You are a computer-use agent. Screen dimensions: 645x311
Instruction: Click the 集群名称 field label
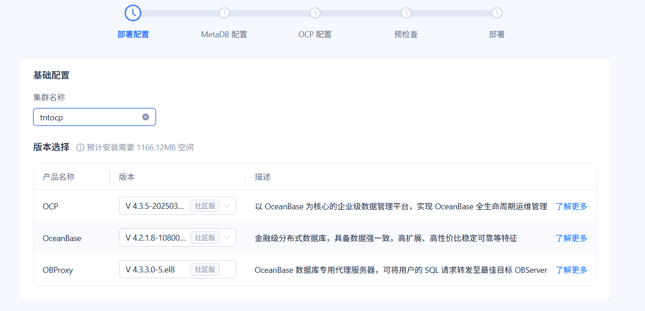tap(49, 97)
